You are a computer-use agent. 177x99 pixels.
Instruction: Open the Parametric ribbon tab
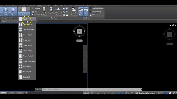click(32, 5)
